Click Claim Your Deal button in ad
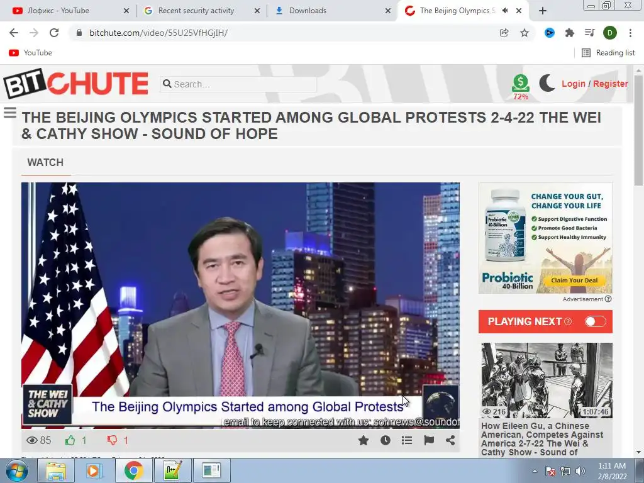This screenshot has height=483, width=644. click(574, 280)
